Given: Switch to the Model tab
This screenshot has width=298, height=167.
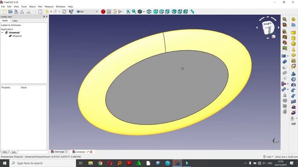Looking at the screenshot, I should click(5, 20).
